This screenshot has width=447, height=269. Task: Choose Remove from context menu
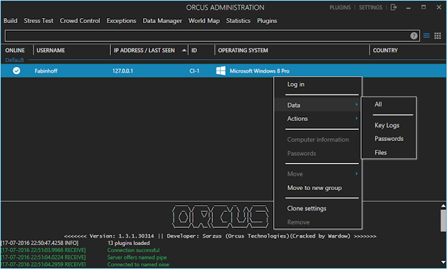(318, 222)
